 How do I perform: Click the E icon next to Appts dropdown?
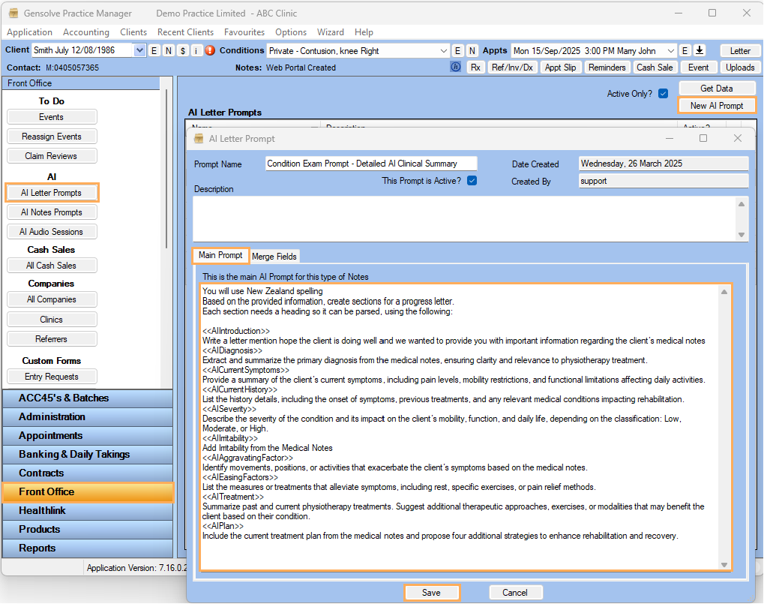685,50
